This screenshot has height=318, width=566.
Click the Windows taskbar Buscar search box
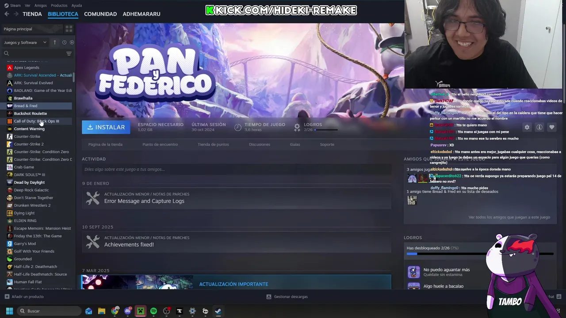[49, 311]
